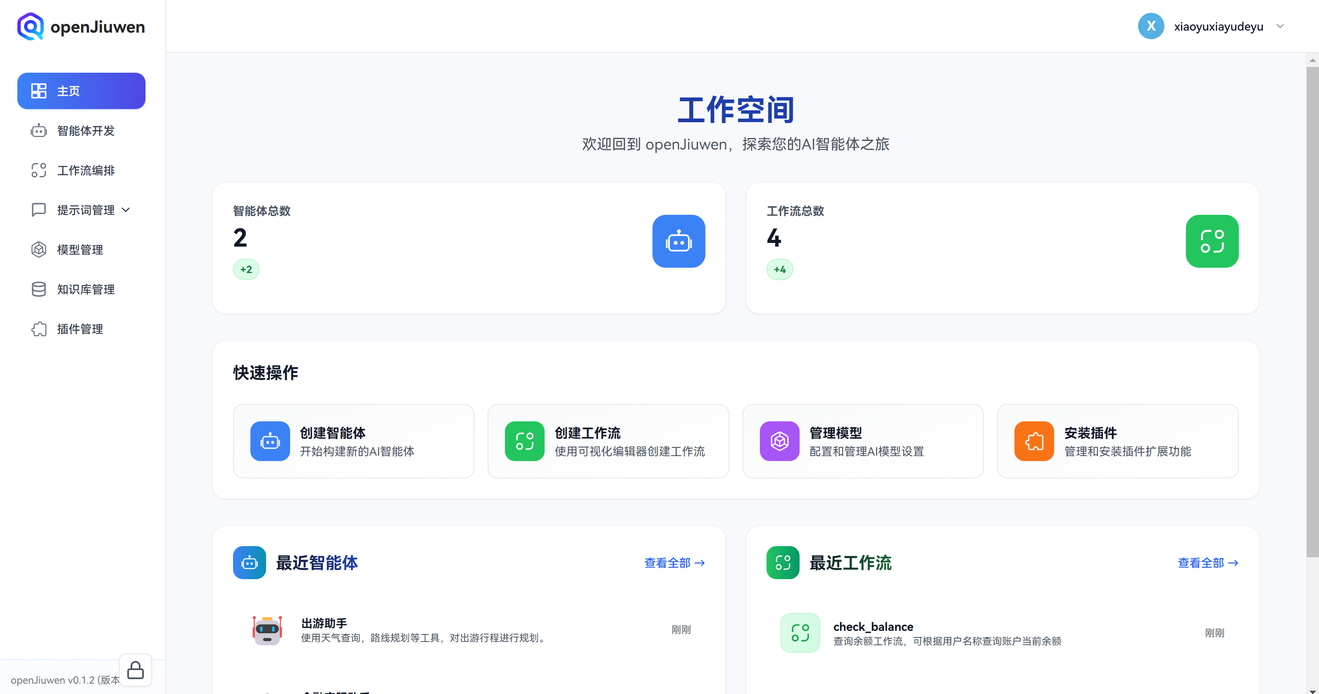Open 插件管理 from the sidebar
The height and width of the screenshot is (694, 1319).
[79, 329]
